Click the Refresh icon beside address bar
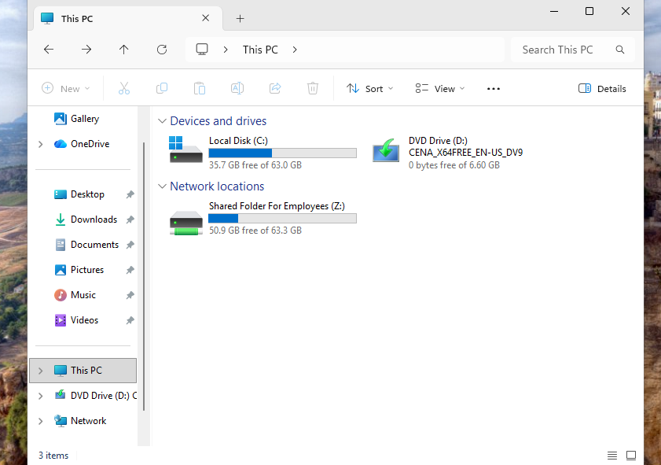 pyautogui.click(x=162, y=50)
